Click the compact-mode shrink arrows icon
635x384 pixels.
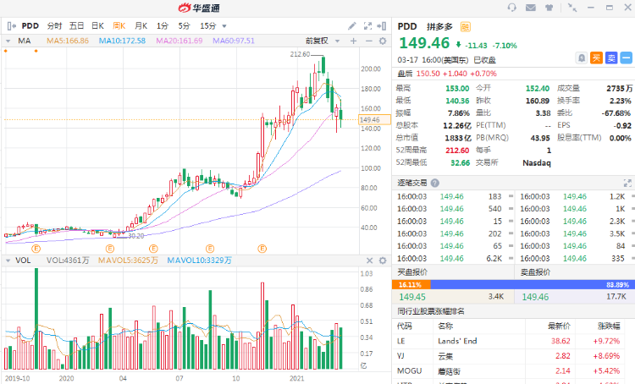click(571, 8)
